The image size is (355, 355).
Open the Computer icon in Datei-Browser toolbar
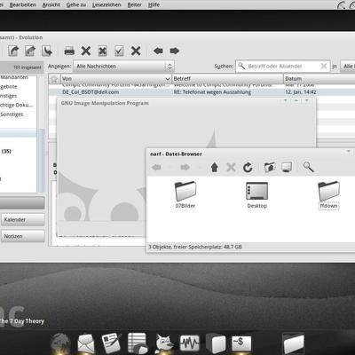tap(287, 168)
